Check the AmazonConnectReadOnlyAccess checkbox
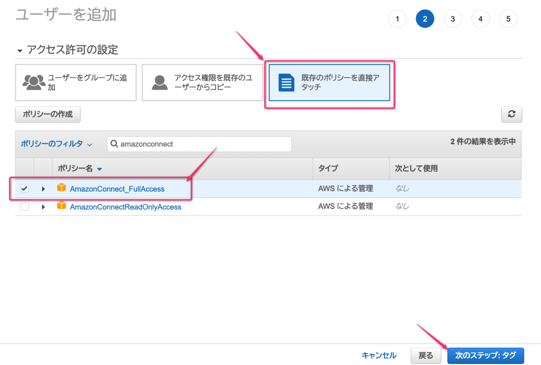Viewport: 541px width, 365px height. tap(24, 206)
